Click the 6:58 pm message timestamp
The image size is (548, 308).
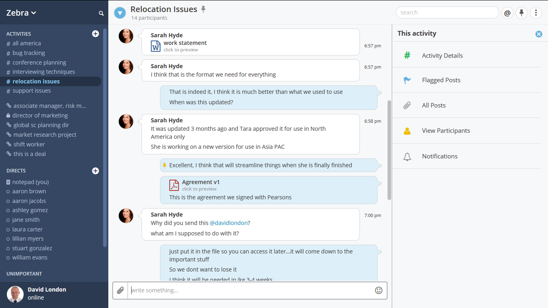click(373, 121)
